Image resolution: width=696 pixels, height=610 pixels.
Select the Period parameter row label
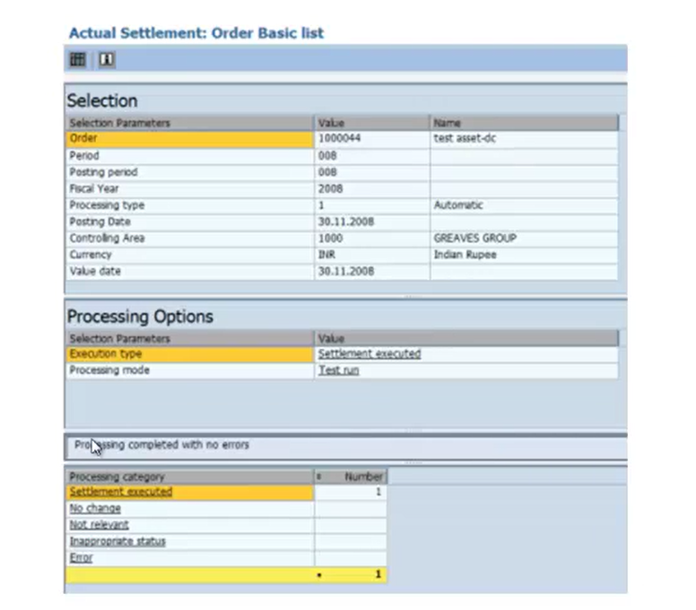(84, 155)
